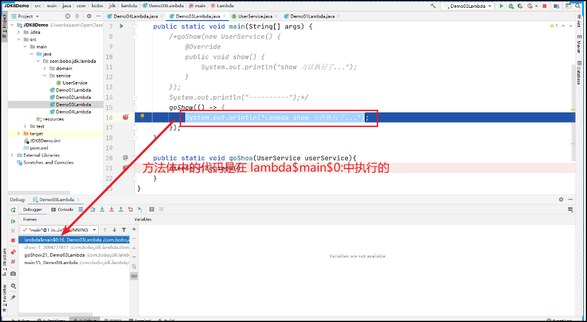This screenshot has width=587, height=322.
Task: Run Demo03Lambda with the green play button
Action: tap(502, 6)
